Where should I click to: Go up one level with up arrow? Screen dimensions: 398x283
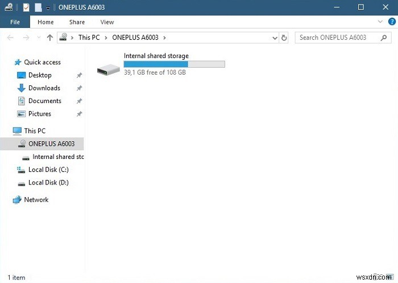pyautogui.click(x=50, y=38)
